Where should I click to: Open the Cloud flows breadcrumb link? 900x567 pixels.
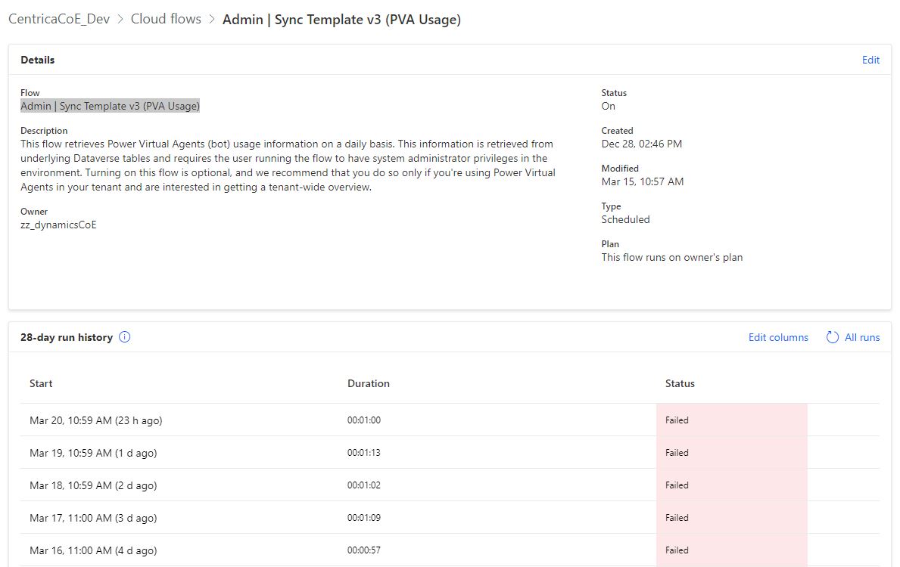pos(166,19)
